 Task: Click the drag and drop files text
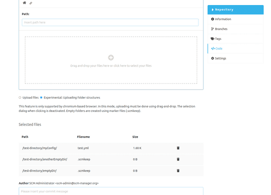(x=111, y=66)
